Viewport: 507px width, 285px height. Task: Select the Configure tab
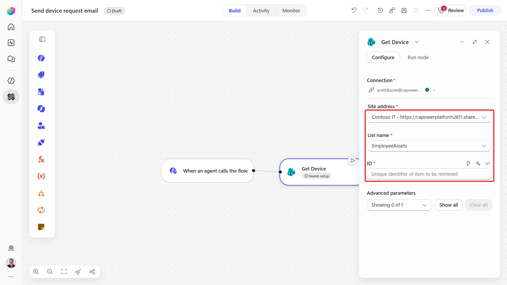[x=383, y=57]
